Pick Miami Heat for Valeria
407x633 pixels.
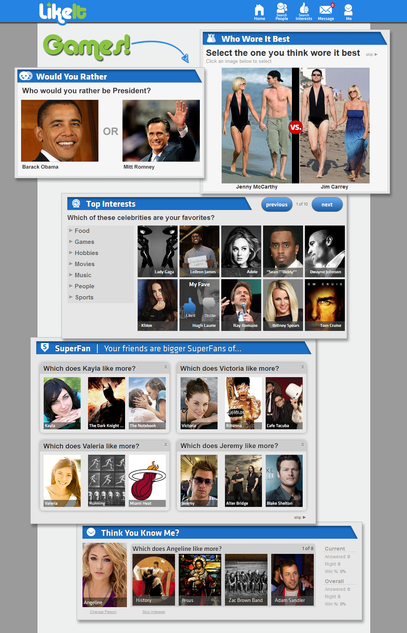[x=147, y=481]
